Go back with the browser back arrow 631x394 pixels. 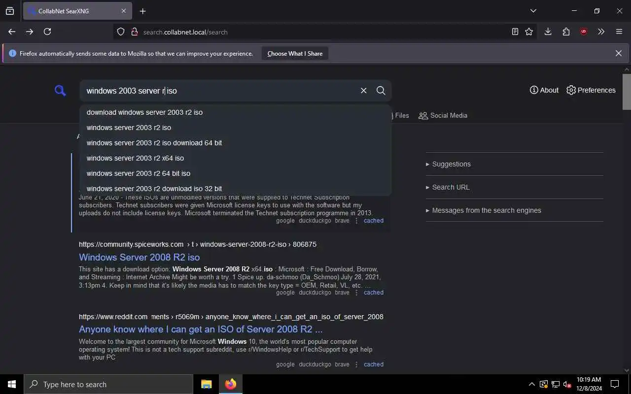point(12,32)
